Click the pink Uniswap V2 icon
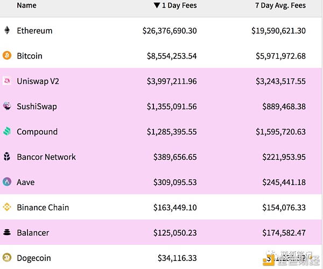Screen dimensions: 323x269 point(7,81)
